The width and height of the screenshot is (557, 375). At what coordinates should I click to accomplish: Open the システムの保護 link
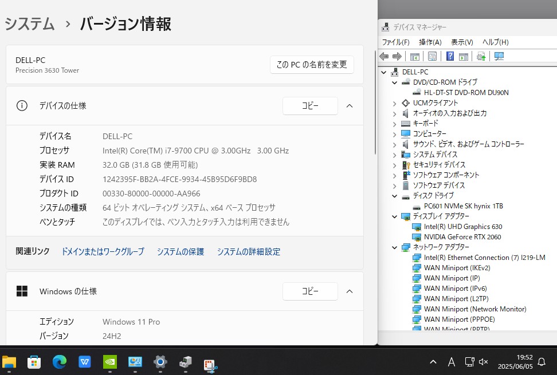pos(181,251)
